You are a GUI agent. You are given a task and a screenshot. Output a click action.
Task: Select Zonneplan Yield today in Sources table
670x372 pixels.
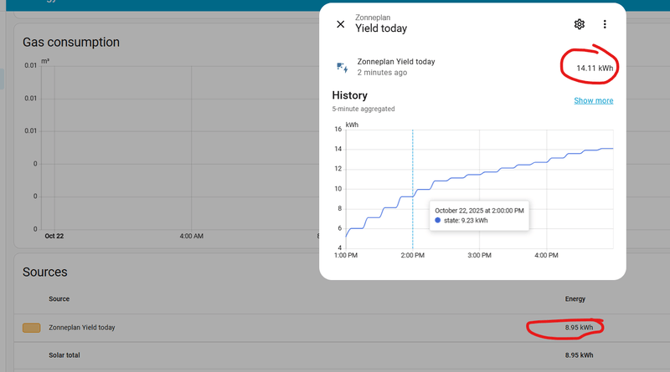[82, 328]
